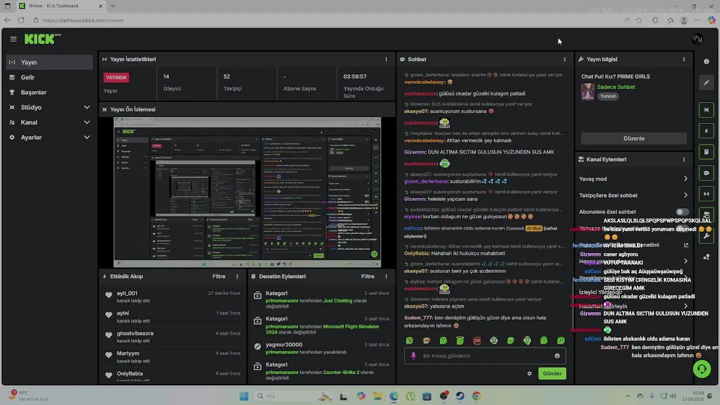Click the Kick logo
The image size is (720, 405).
(x=40, y=39)
